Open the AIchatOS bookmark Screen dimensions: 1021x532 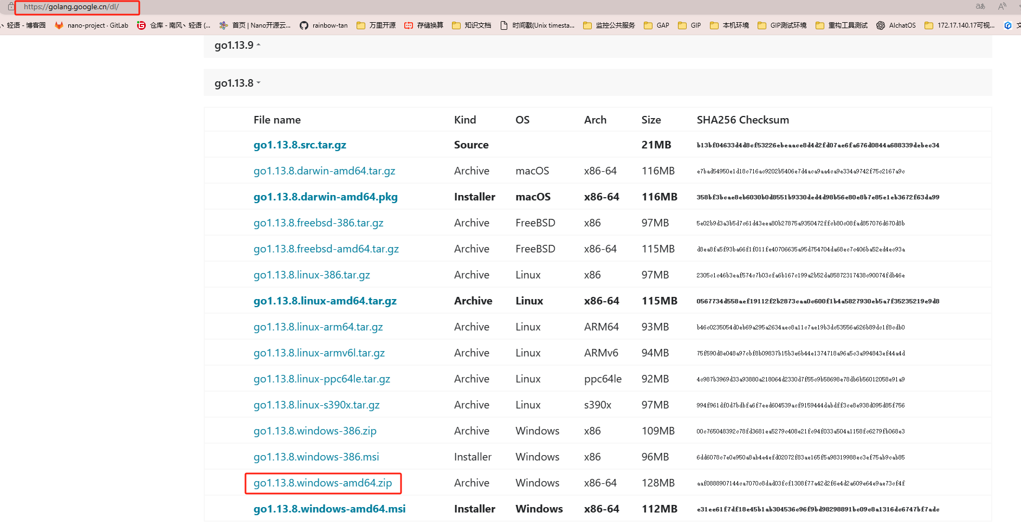(x=896, y=25)
